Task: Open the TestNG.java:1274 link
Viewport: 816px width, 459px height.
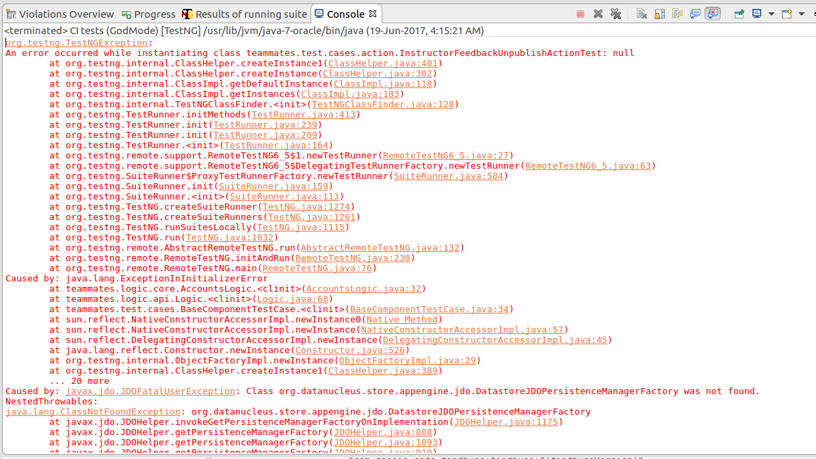Action: (x=306, y=206)
